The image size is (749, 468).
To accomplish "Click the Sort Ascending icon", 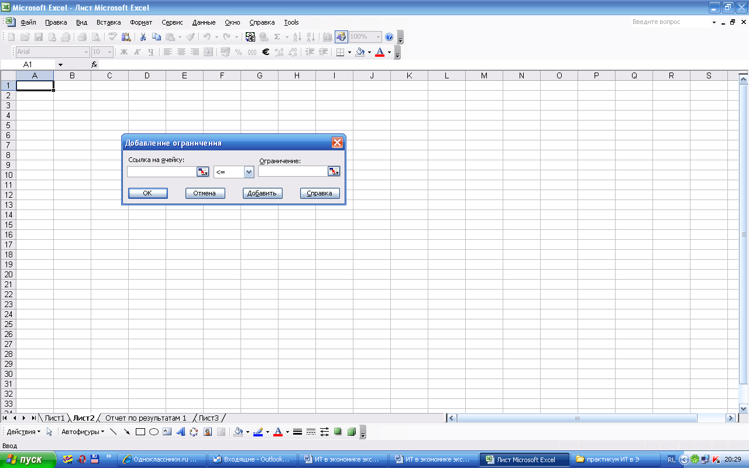I will click(x=297, y=37).
